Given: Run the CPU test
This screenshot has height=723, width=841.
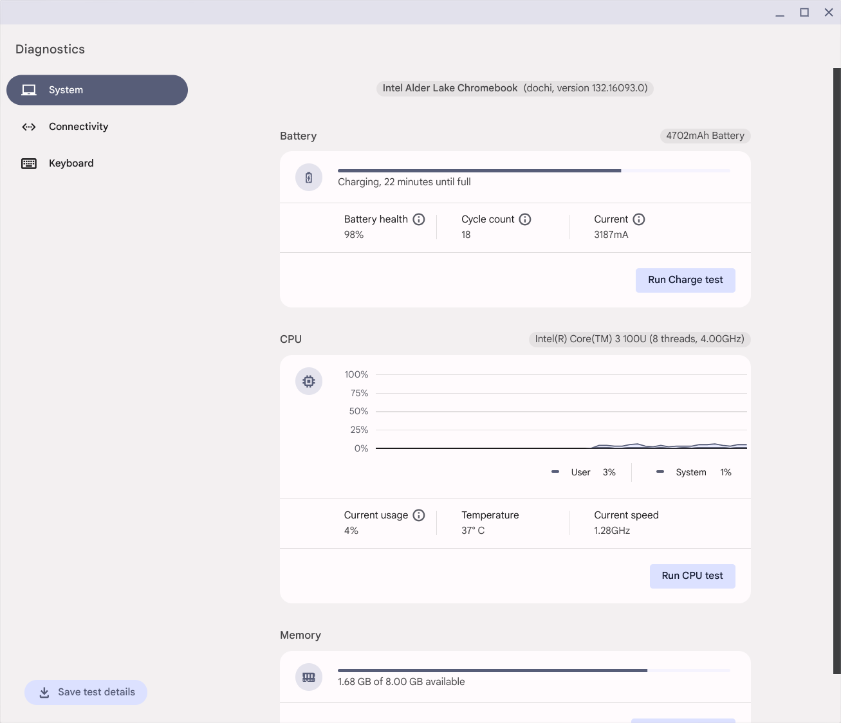Looking at the screenshot, I should pos(692,576).
